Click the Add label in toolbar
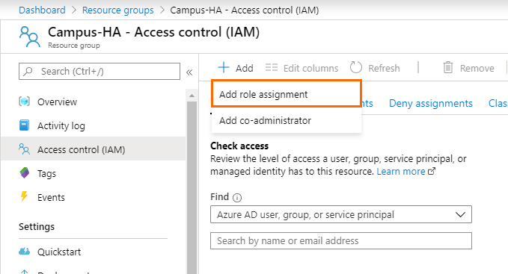The height and width of the screenshot is (274, 508). pos(245,68)
